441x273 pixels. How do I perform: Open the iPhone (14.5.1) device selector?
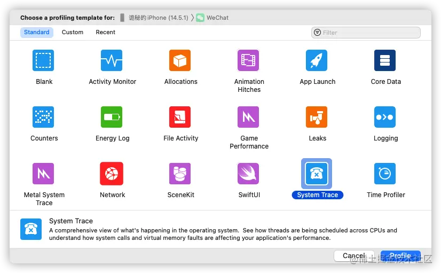[154, 18]
